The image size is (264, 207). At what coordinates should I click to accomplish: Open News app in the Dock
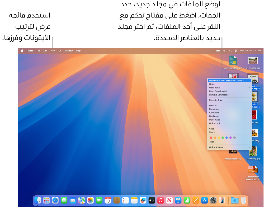(x=169, y=200)
